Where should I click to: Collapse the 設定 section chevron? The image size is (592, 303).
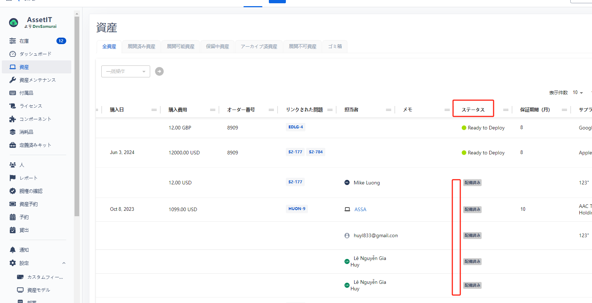point(64,263)
